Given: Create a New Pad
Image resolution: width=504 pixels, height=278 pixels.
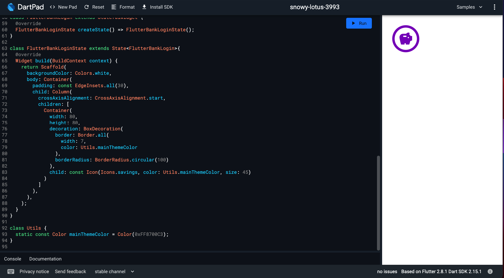Looking at the screenshot, I should pos(64,7).
